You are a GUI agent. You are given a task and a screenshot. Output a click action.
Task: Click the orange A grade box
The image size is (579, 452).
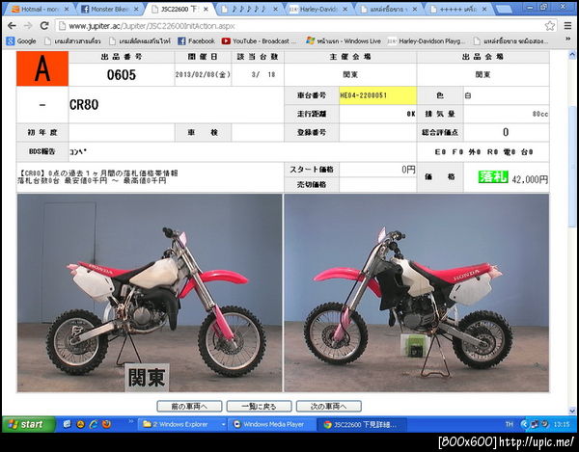(42, 68)
